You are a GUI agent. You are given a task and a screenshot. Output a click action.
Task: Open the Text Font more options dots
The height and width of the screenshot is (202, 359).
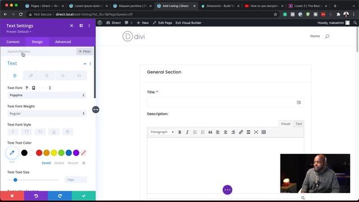click(50, 88)
